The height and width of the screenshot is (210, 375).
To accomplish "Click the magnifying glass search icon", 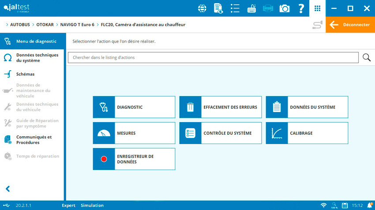I will click(366, 58).
